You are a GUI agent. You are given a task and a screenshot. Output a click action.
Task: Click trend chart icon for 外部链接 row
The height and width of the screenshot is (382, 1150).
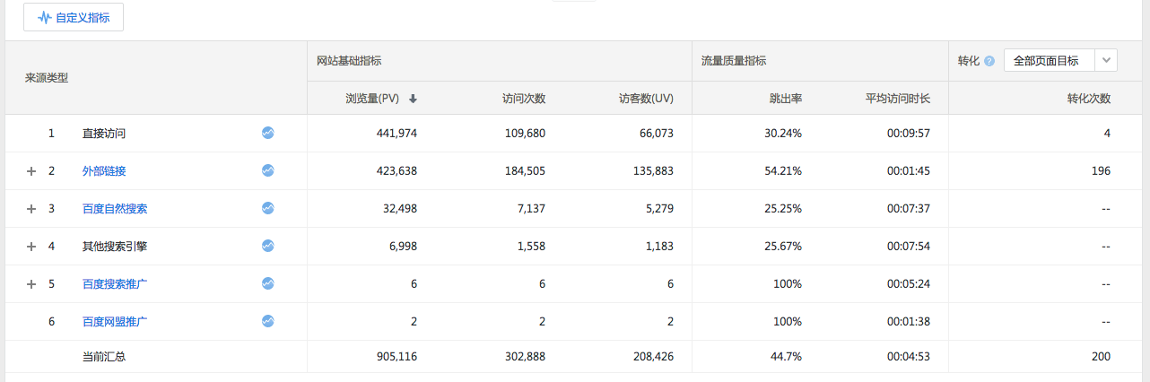click(267, 170)
